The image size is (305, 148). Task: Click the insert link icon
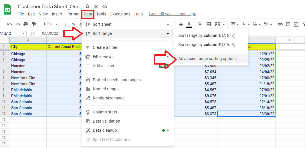pos(280,24)
